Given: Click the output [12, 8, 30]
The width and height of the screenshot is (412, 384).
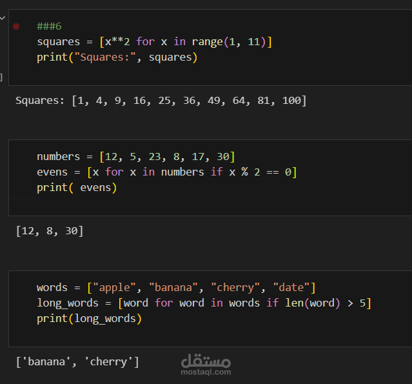Looking at the screenshot, I should point(50,231).
